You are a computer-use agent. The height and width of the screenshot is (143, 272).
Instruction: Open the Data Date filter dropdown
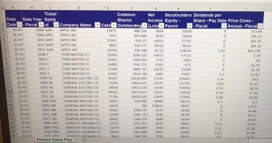click(x=19, y=24)
